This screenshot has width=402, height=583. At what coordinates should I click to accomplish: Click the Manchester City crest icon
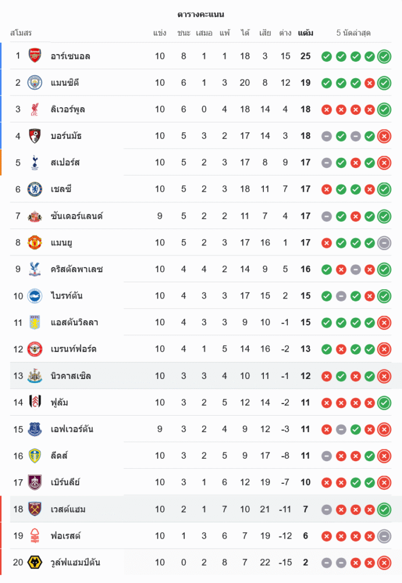(x=35, y=83)
